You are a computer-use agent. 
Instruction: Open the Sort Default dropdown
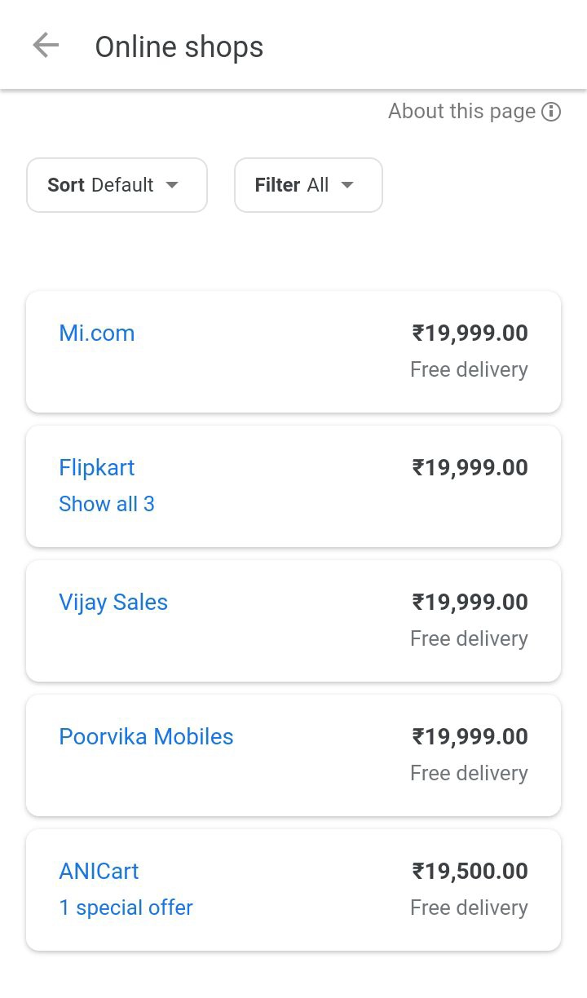[117, 185]
